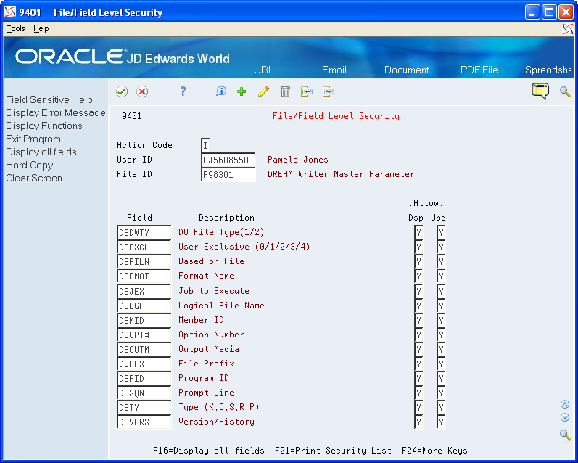Click the green plus Add icon

241,91
